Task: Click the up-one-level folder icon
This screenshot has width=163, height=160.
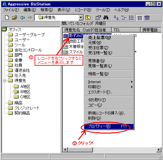Action: [x=88, y=18]
